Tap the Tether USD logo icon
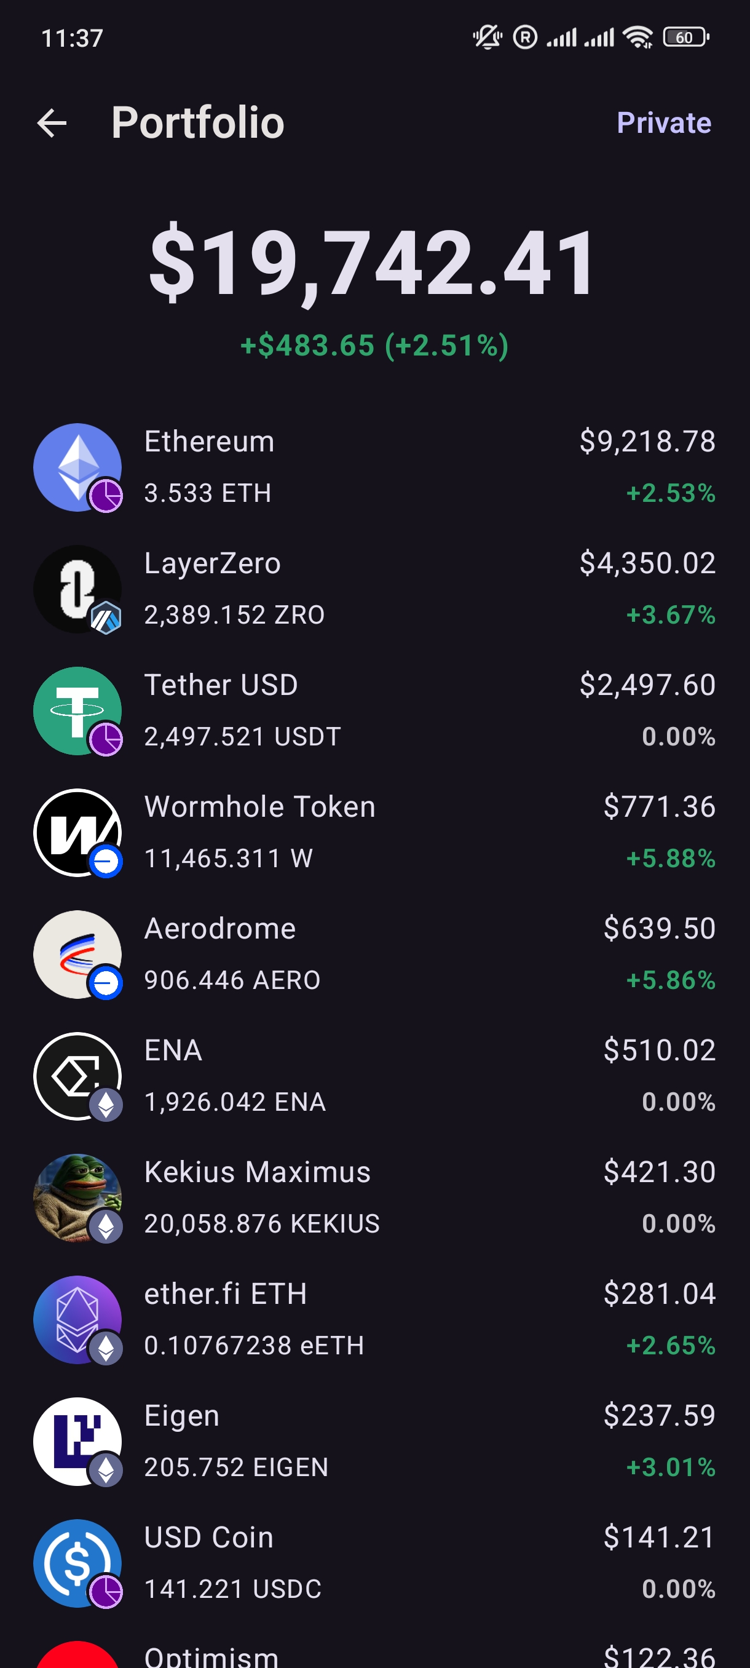Image resolution: width=750 pixels, height=1668 pixels. 77,710
